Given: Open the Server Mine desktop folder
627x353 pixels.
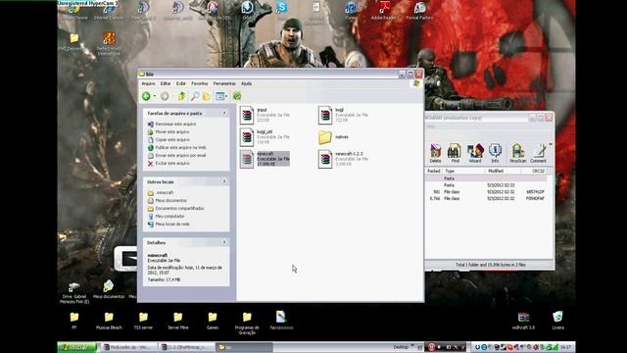Looking at the screenshot, I should [178, 321].
